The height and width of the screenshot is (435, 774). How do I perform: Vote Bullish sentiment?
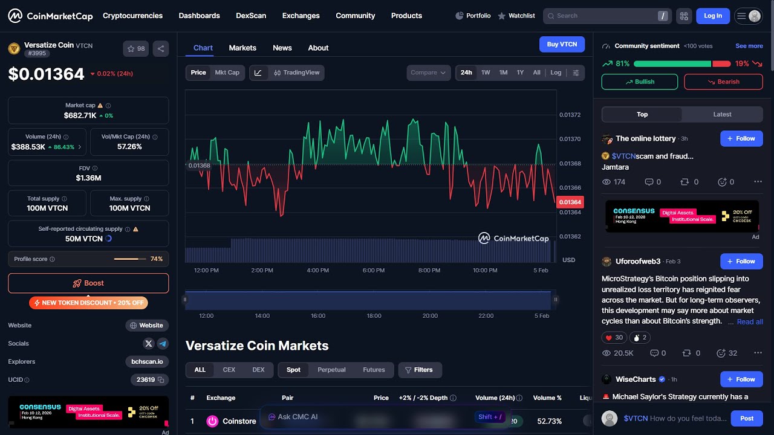pos(640,82)
